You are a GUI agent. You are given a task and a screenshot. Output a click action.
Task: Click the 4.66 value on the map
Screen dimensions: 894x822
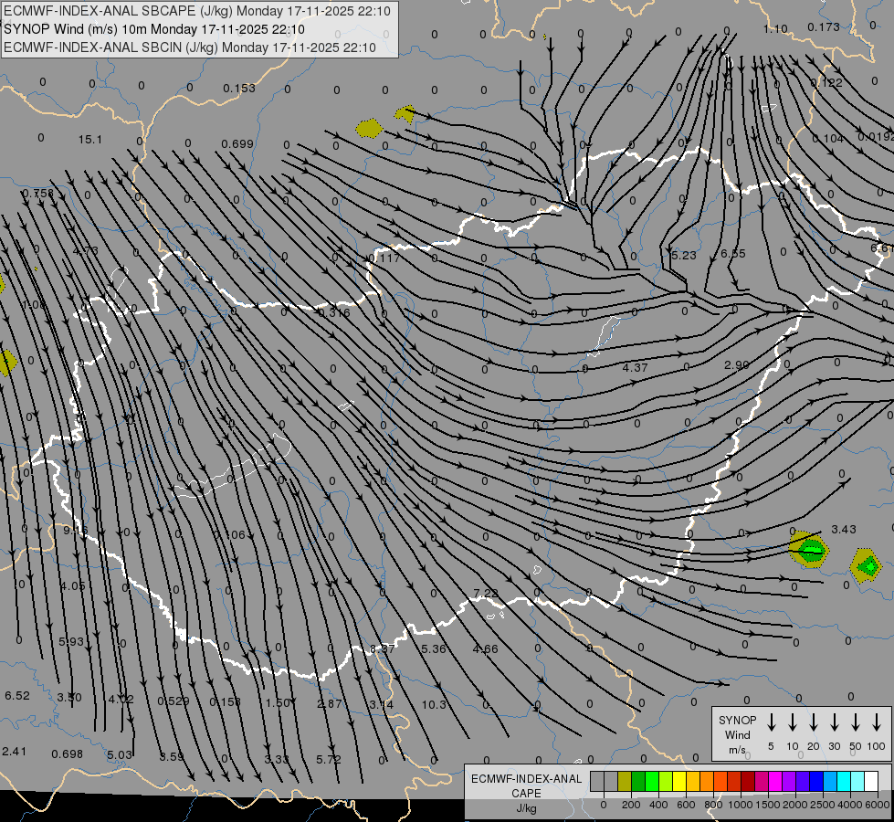pyautogui.click(x=485, y=648)
